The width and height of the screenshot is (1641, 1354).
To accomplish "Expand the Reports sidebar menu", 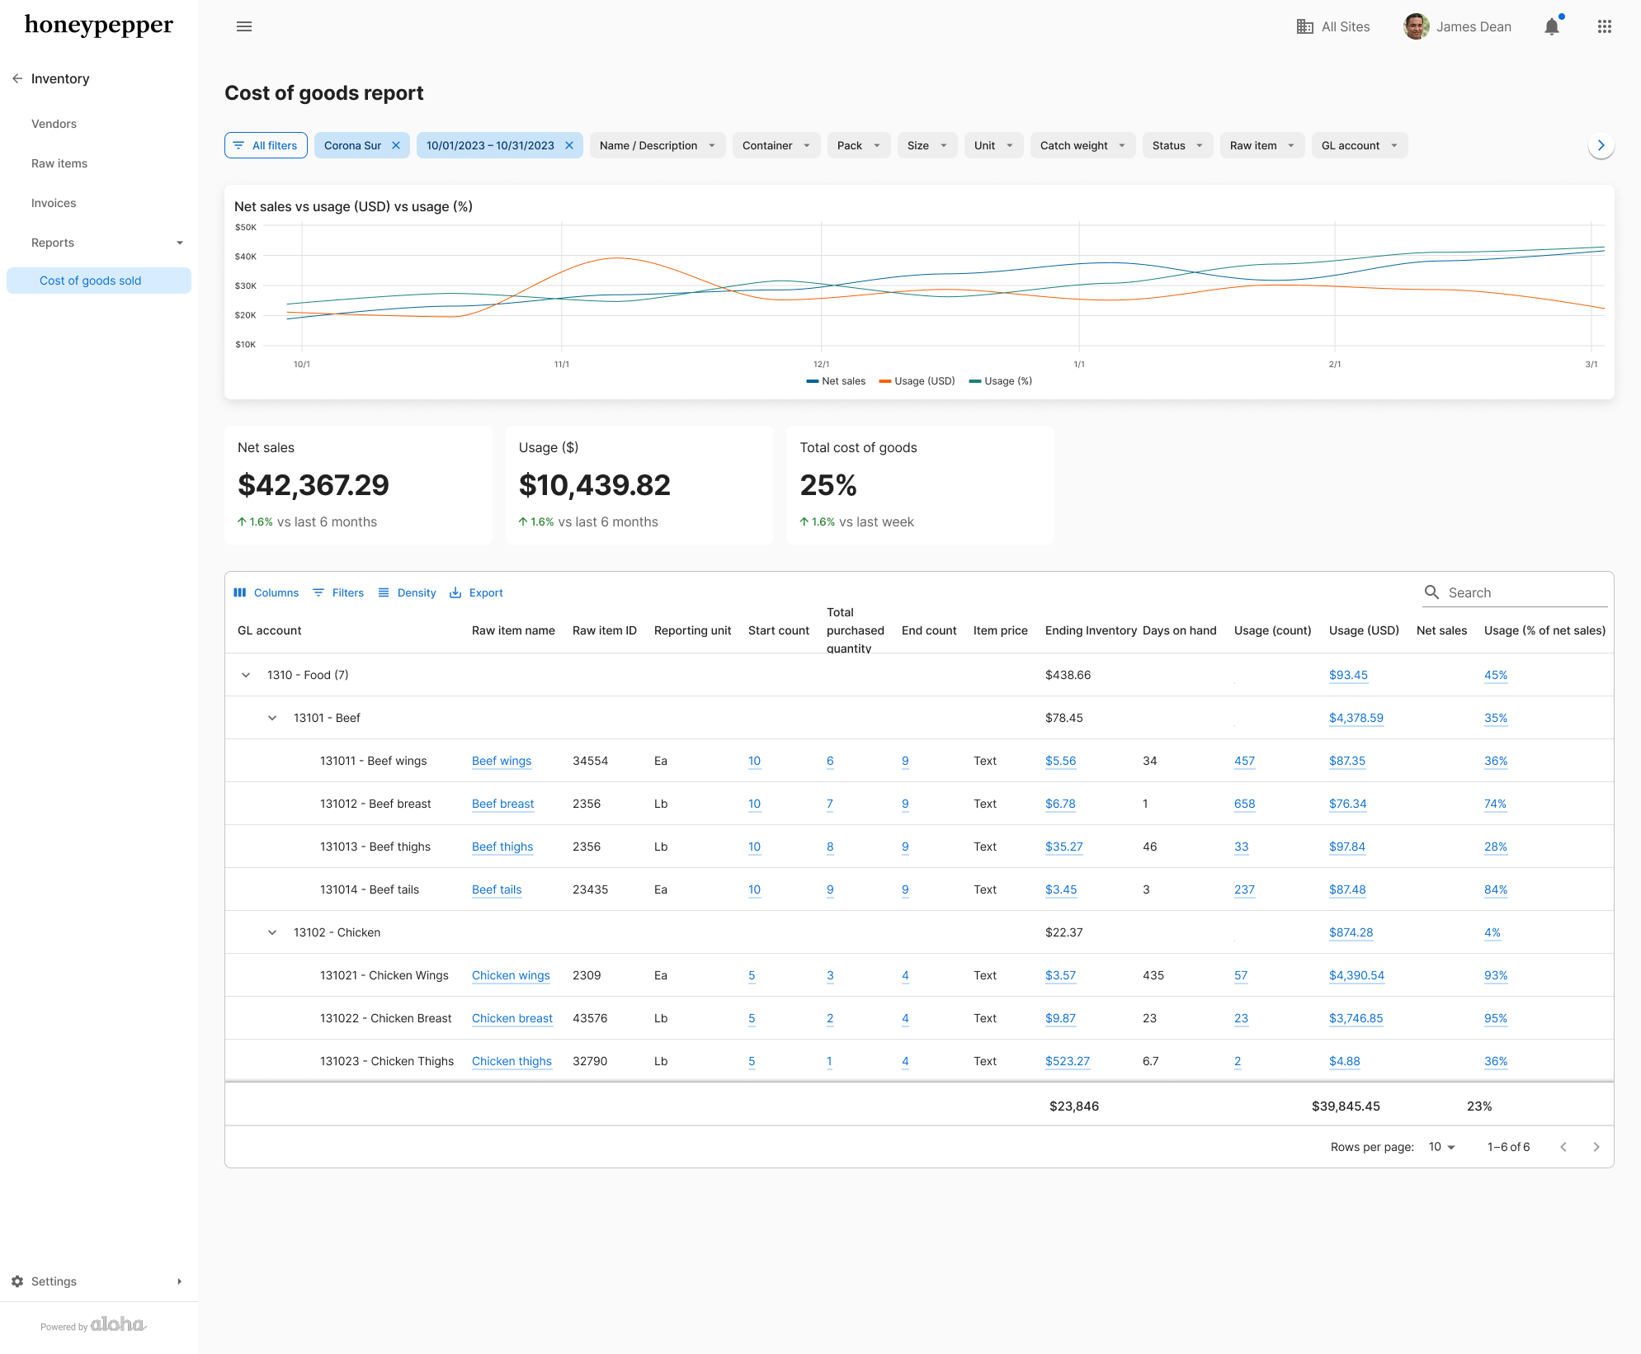I will (99, 243).
